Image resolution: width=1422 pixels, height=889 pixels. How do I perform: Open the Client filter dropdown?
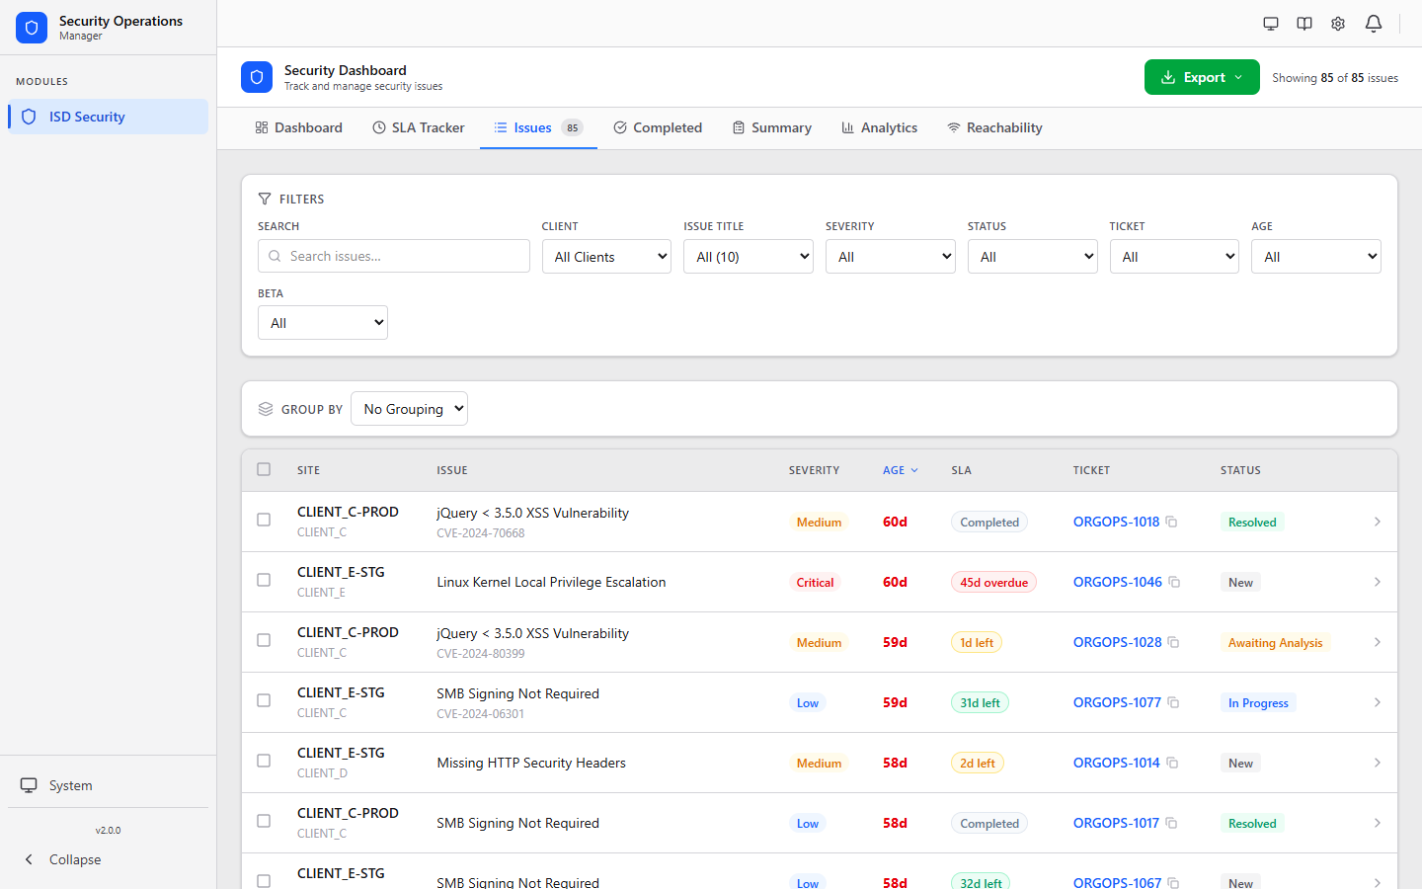606,257
